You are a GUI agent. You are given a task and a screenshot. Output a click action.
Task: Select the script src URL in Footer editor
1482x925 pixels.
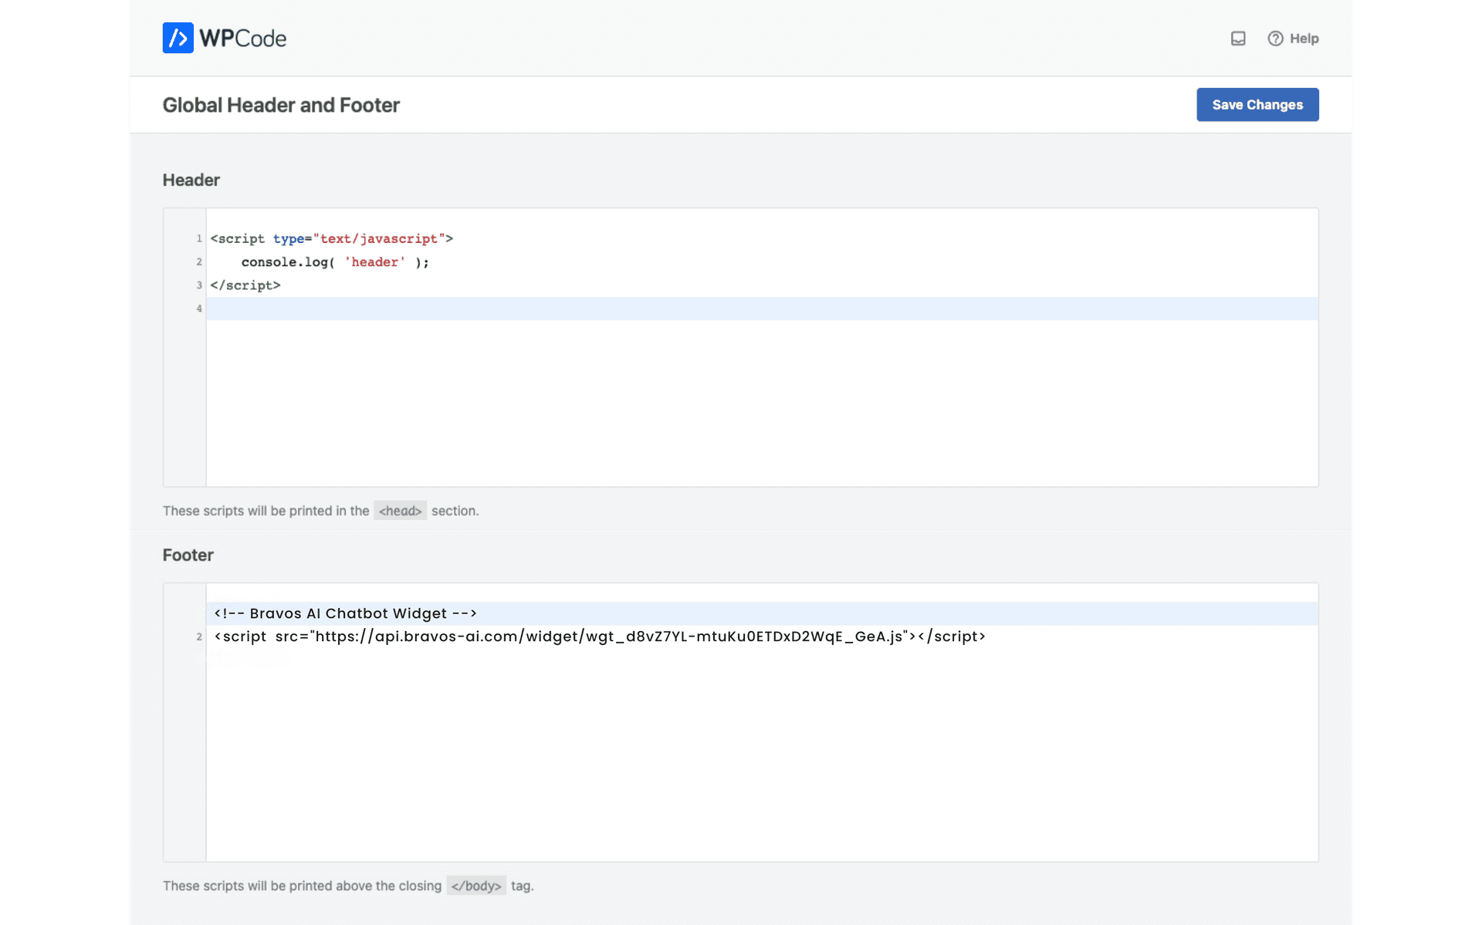610,636
